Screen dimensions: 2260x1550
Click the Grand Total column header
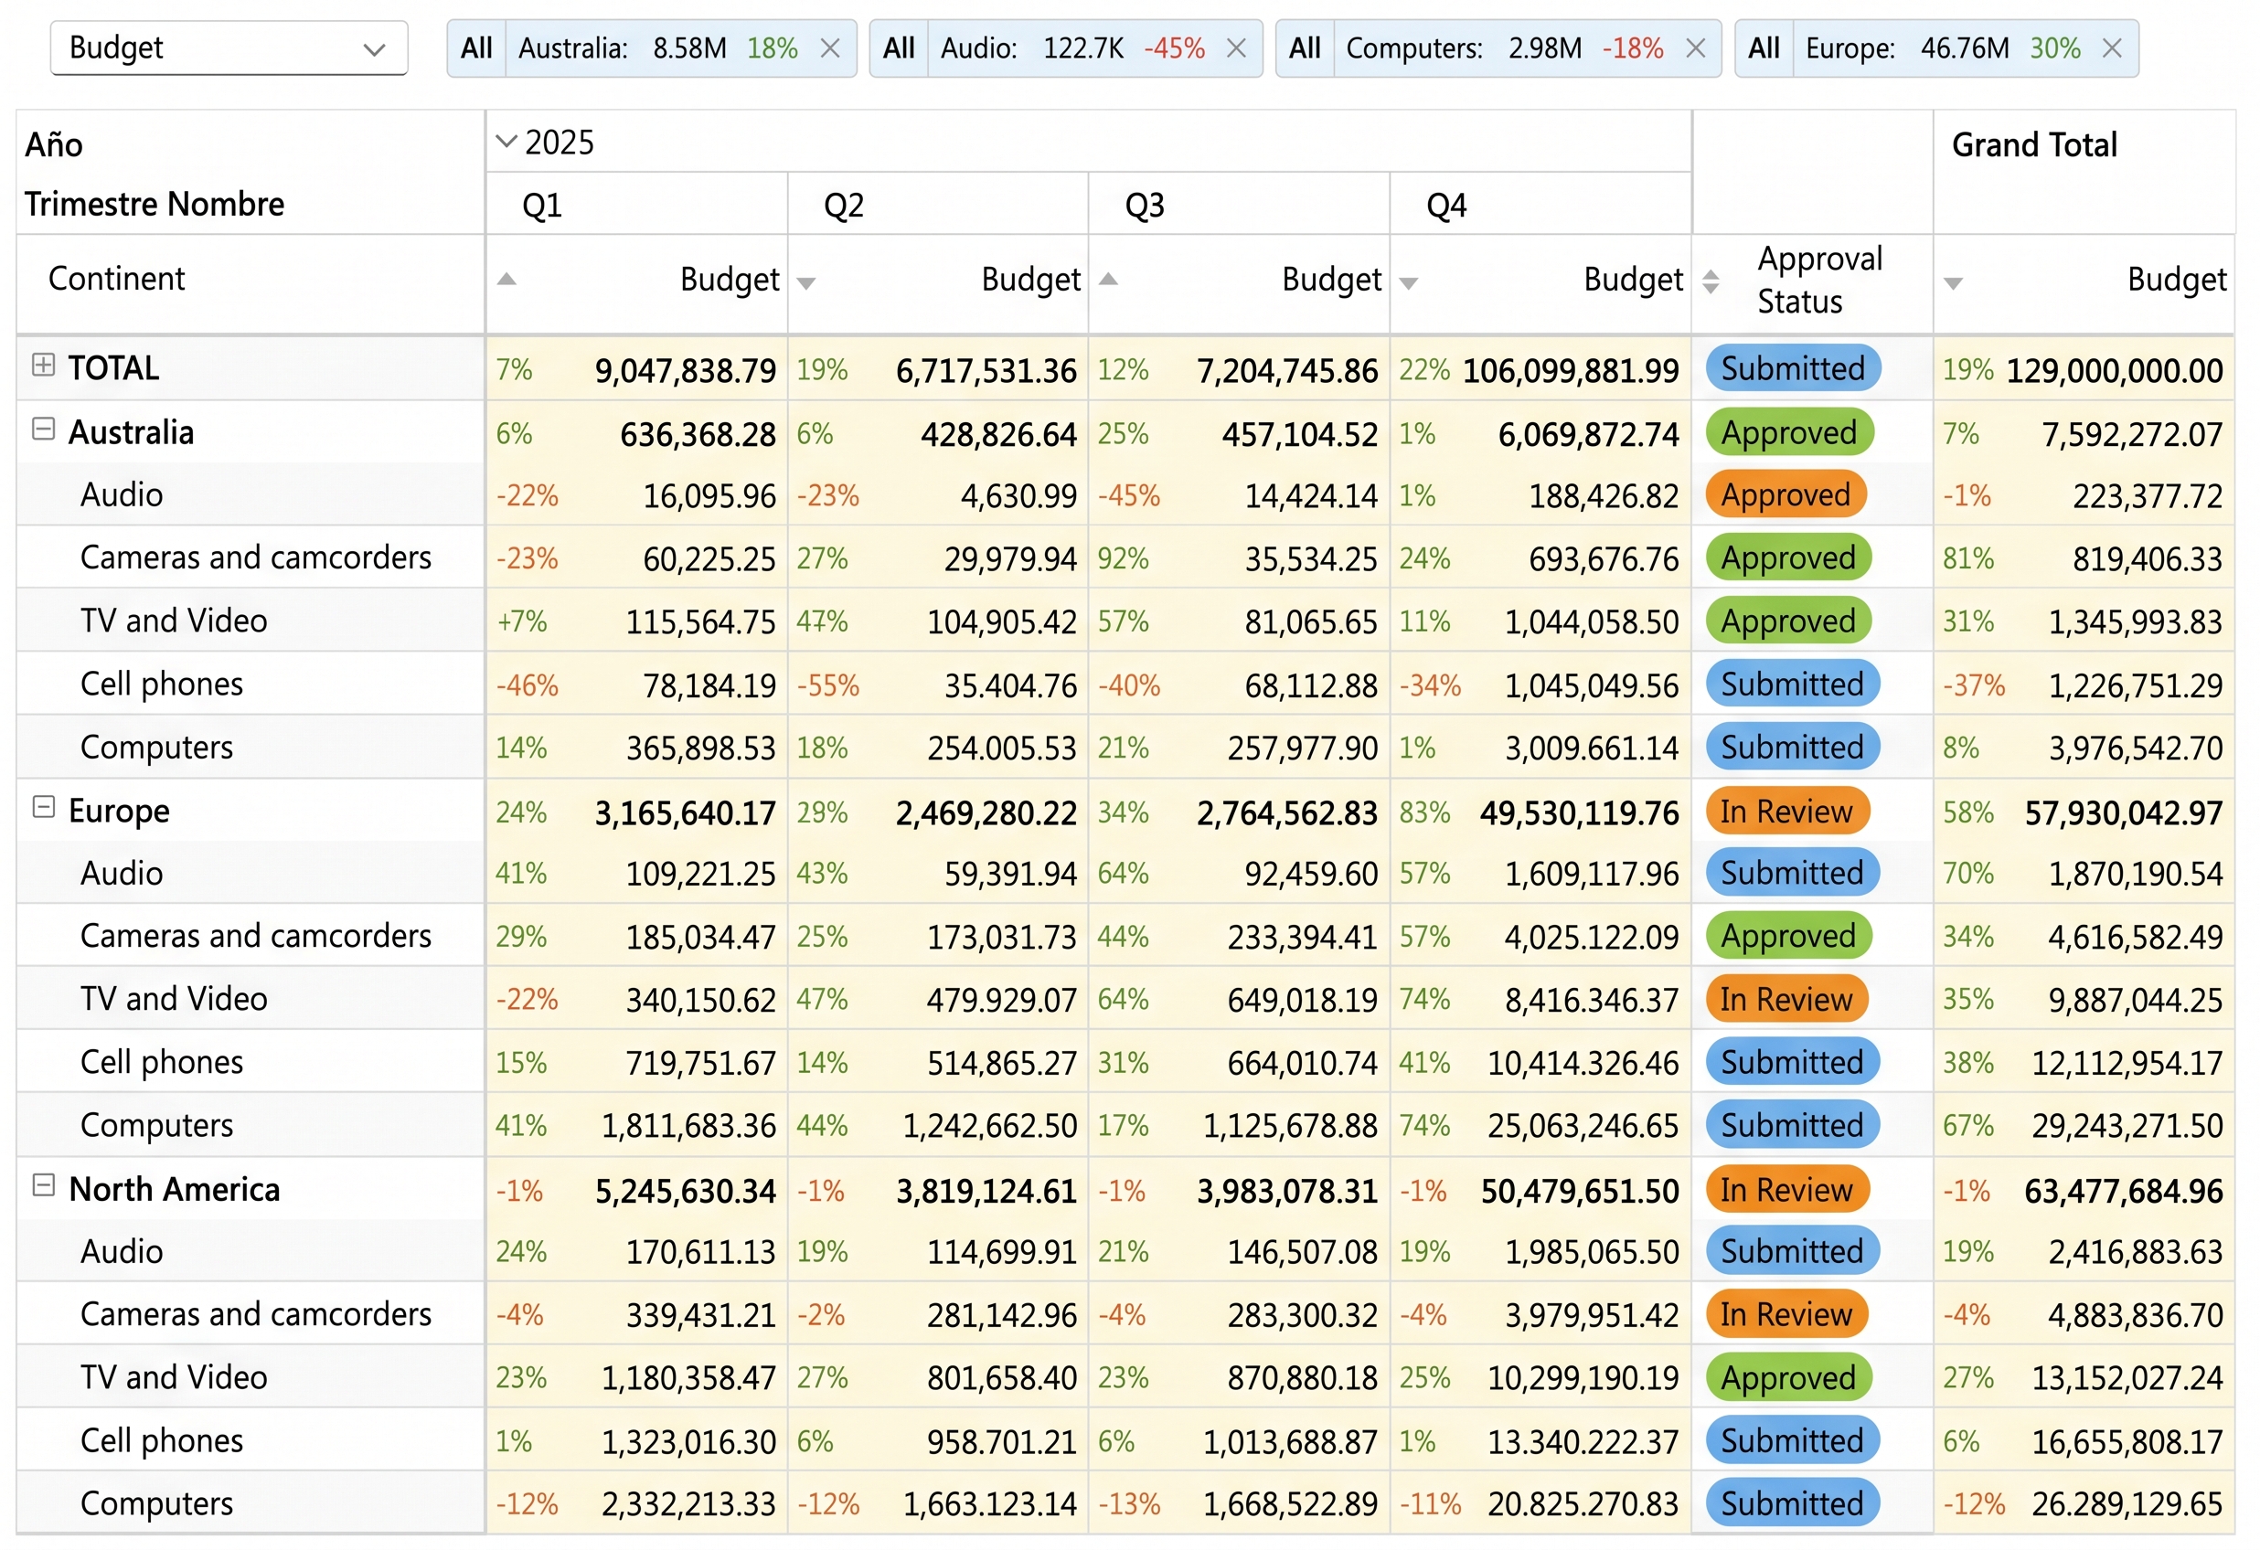point(2034,145)
